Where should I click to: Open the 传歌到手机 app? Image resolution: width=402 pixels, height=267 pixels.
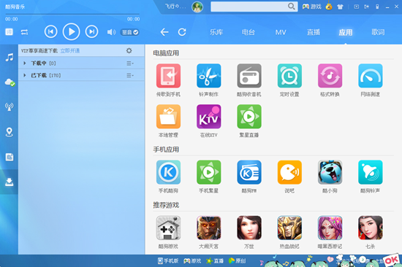tap(168, 76)
